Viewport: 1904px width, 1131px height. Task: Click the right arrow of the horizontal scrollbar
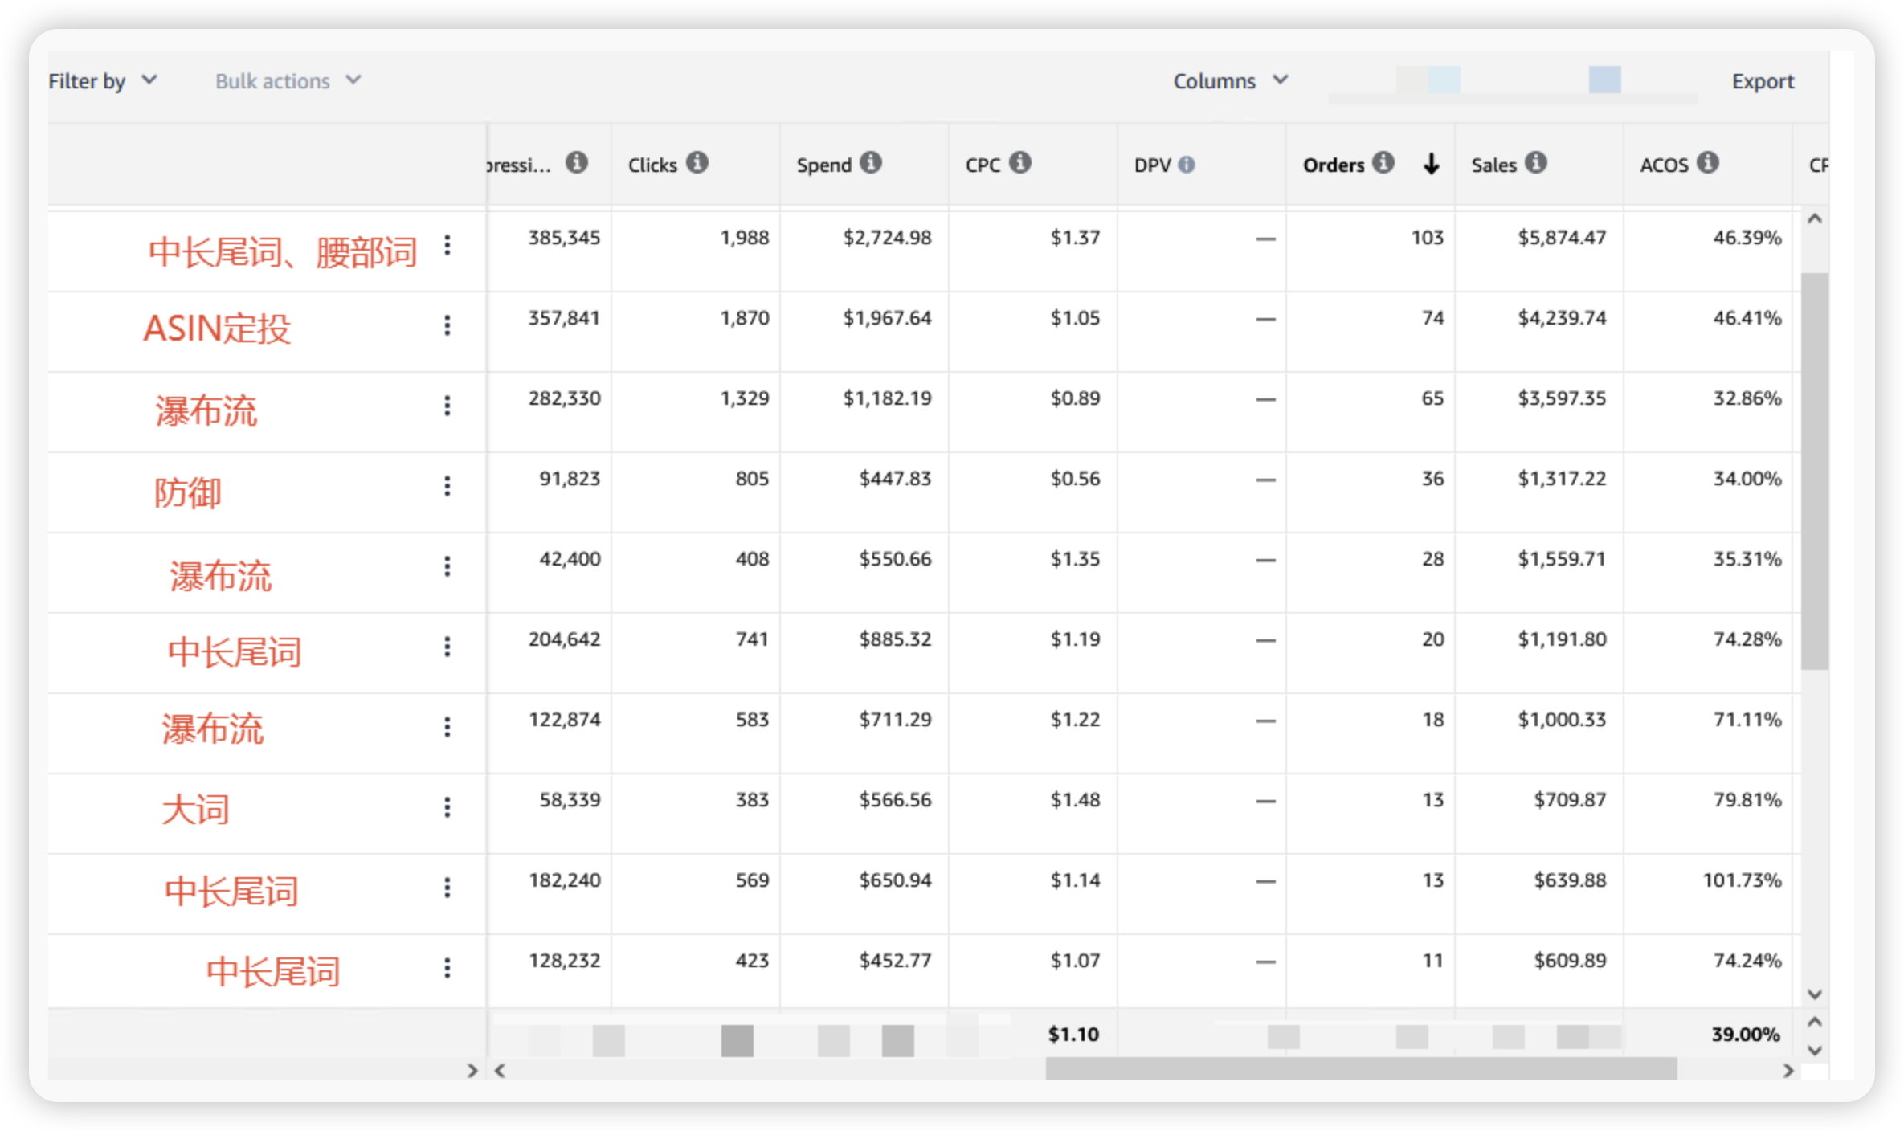click(x=1788, y=1070)
